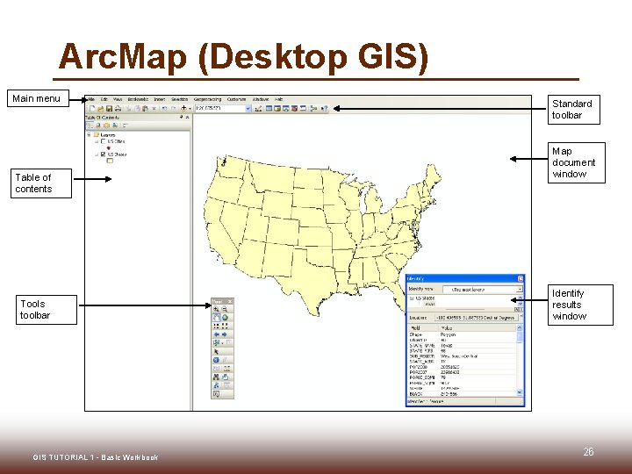Select the Select Features tool
Image resolution: width=632 pixels, height=474 pixels.
point(217,343)
